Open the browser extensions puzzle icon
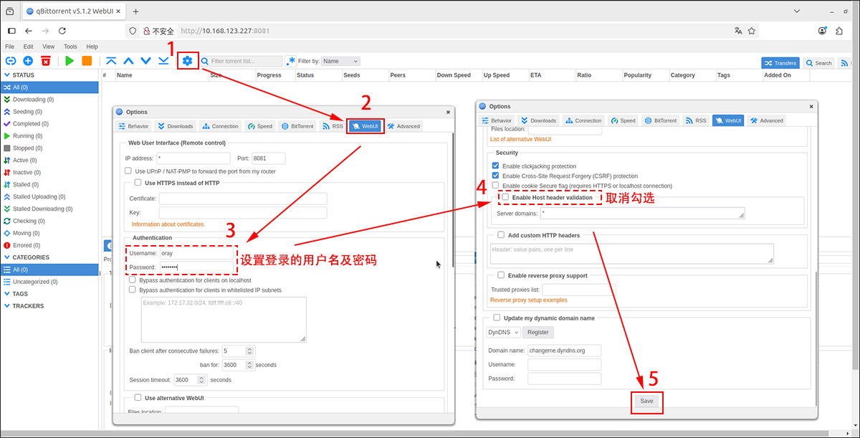The width and height of the screenshot is (860, 438). tap(839, 31)
